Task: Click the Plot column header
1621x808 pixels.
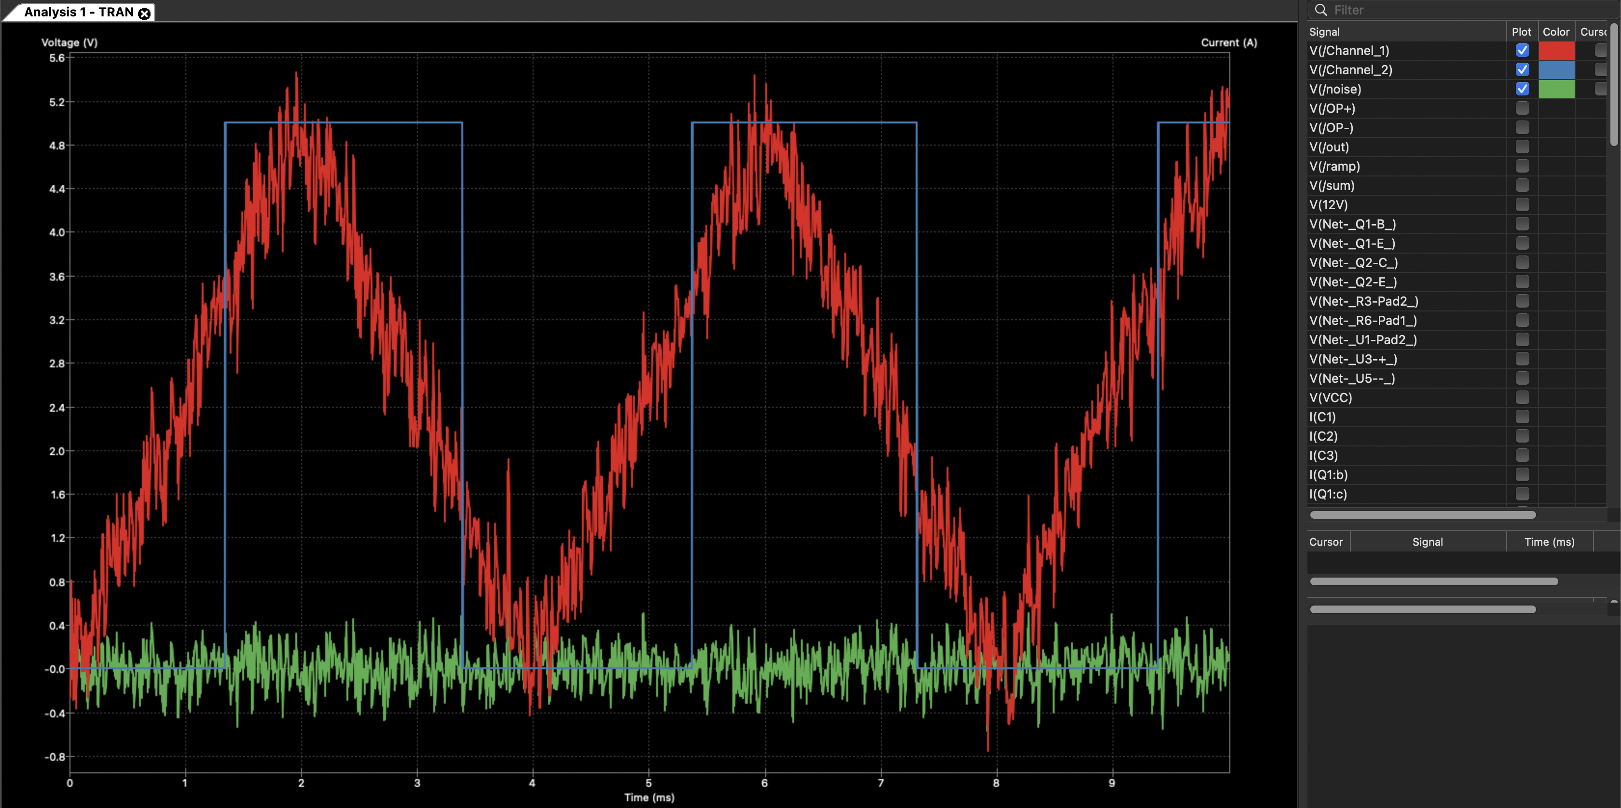Action: (1521, 31)
